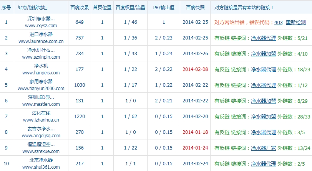Click the URL www.mastien.com
312x171 pixels.
tap(41, 104)
